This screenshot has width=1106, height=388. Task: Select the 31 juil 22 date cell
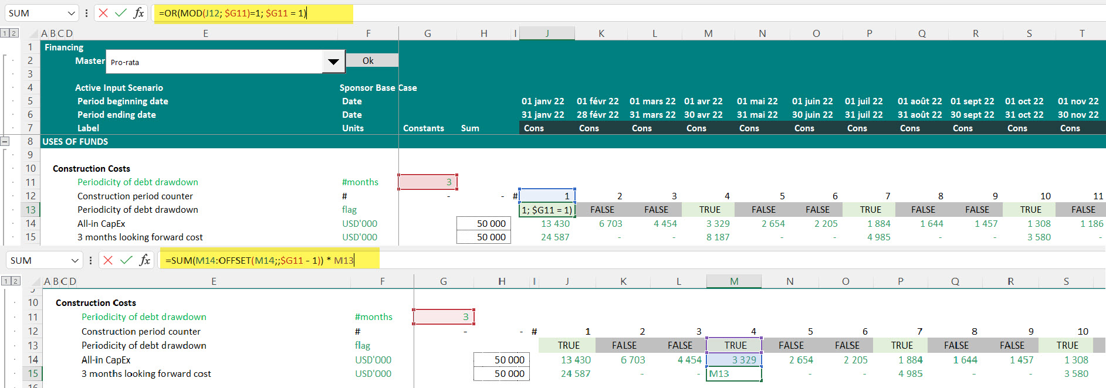pos(864,114)
